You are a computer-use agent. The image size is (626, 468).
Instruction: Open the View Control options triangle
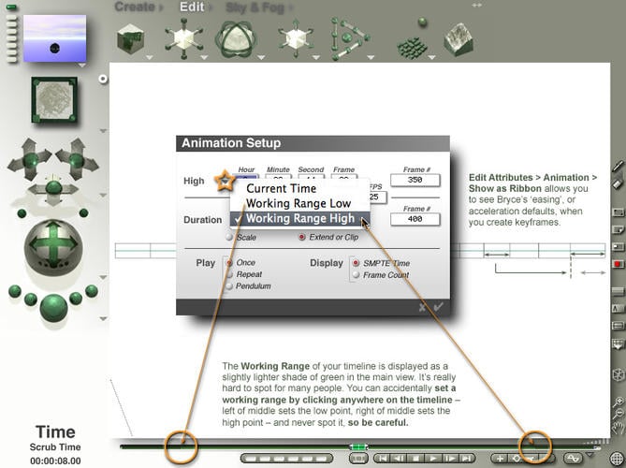click(x=103, y=131)
